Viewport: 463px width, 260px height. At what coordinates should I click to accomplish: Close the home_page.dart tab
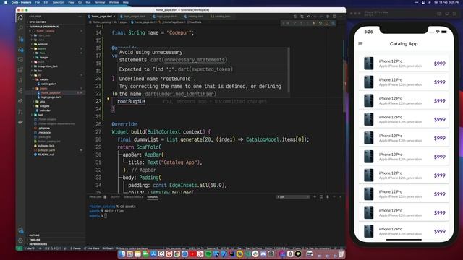click(114, 17)
